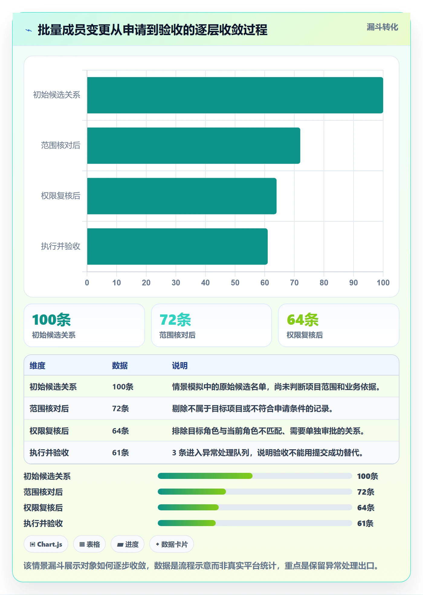The width and height of the screenshot is (423, 595).
Task: Click the description starting 剔除不属于目标项目
Action: pyautogui.click(x=253, y=408)
